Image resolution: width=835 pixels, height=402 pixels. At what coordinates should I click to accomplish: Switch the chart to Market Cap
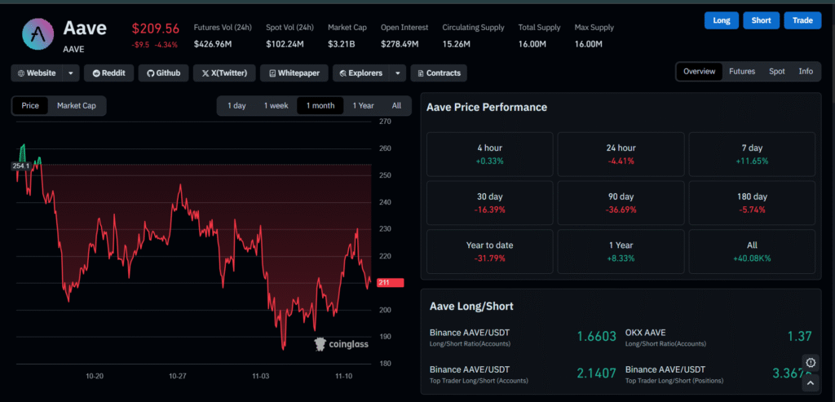click(77, 105)
